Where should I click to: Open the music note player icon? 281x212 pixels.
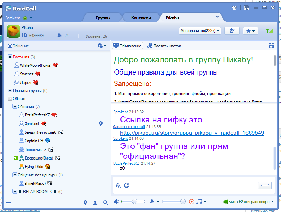[199, 202]
